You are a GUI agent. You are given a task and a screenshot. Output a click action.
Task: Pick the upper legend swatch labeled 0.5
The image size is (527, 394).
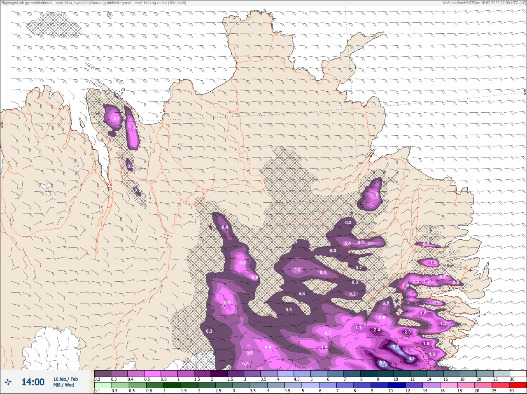click(x=152, y=373)
